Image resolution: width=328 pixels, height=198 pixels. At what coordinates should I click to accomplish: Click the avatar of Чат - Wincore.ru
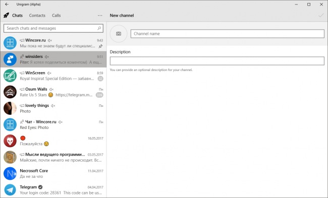click(10, 124)
